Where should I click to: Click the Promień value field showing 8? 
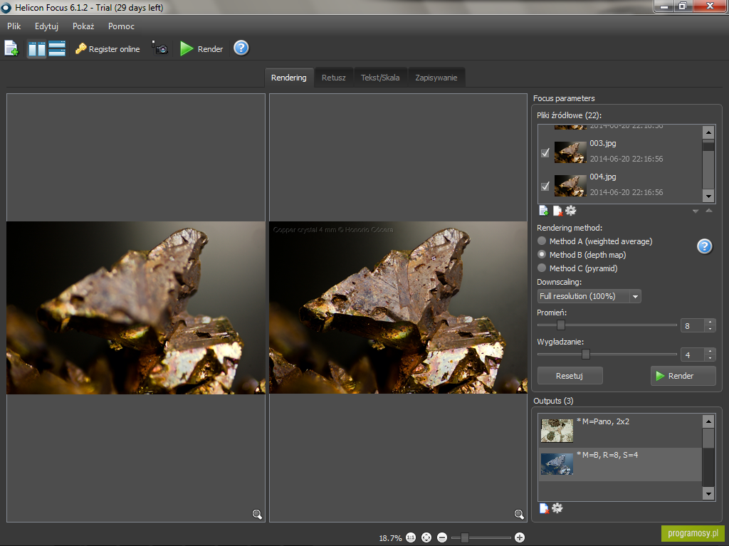pos(692,325)
